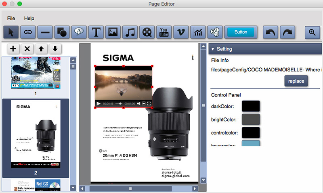Mute the embedded video
This screenshot has width=323, height=193.
point(138,104)
